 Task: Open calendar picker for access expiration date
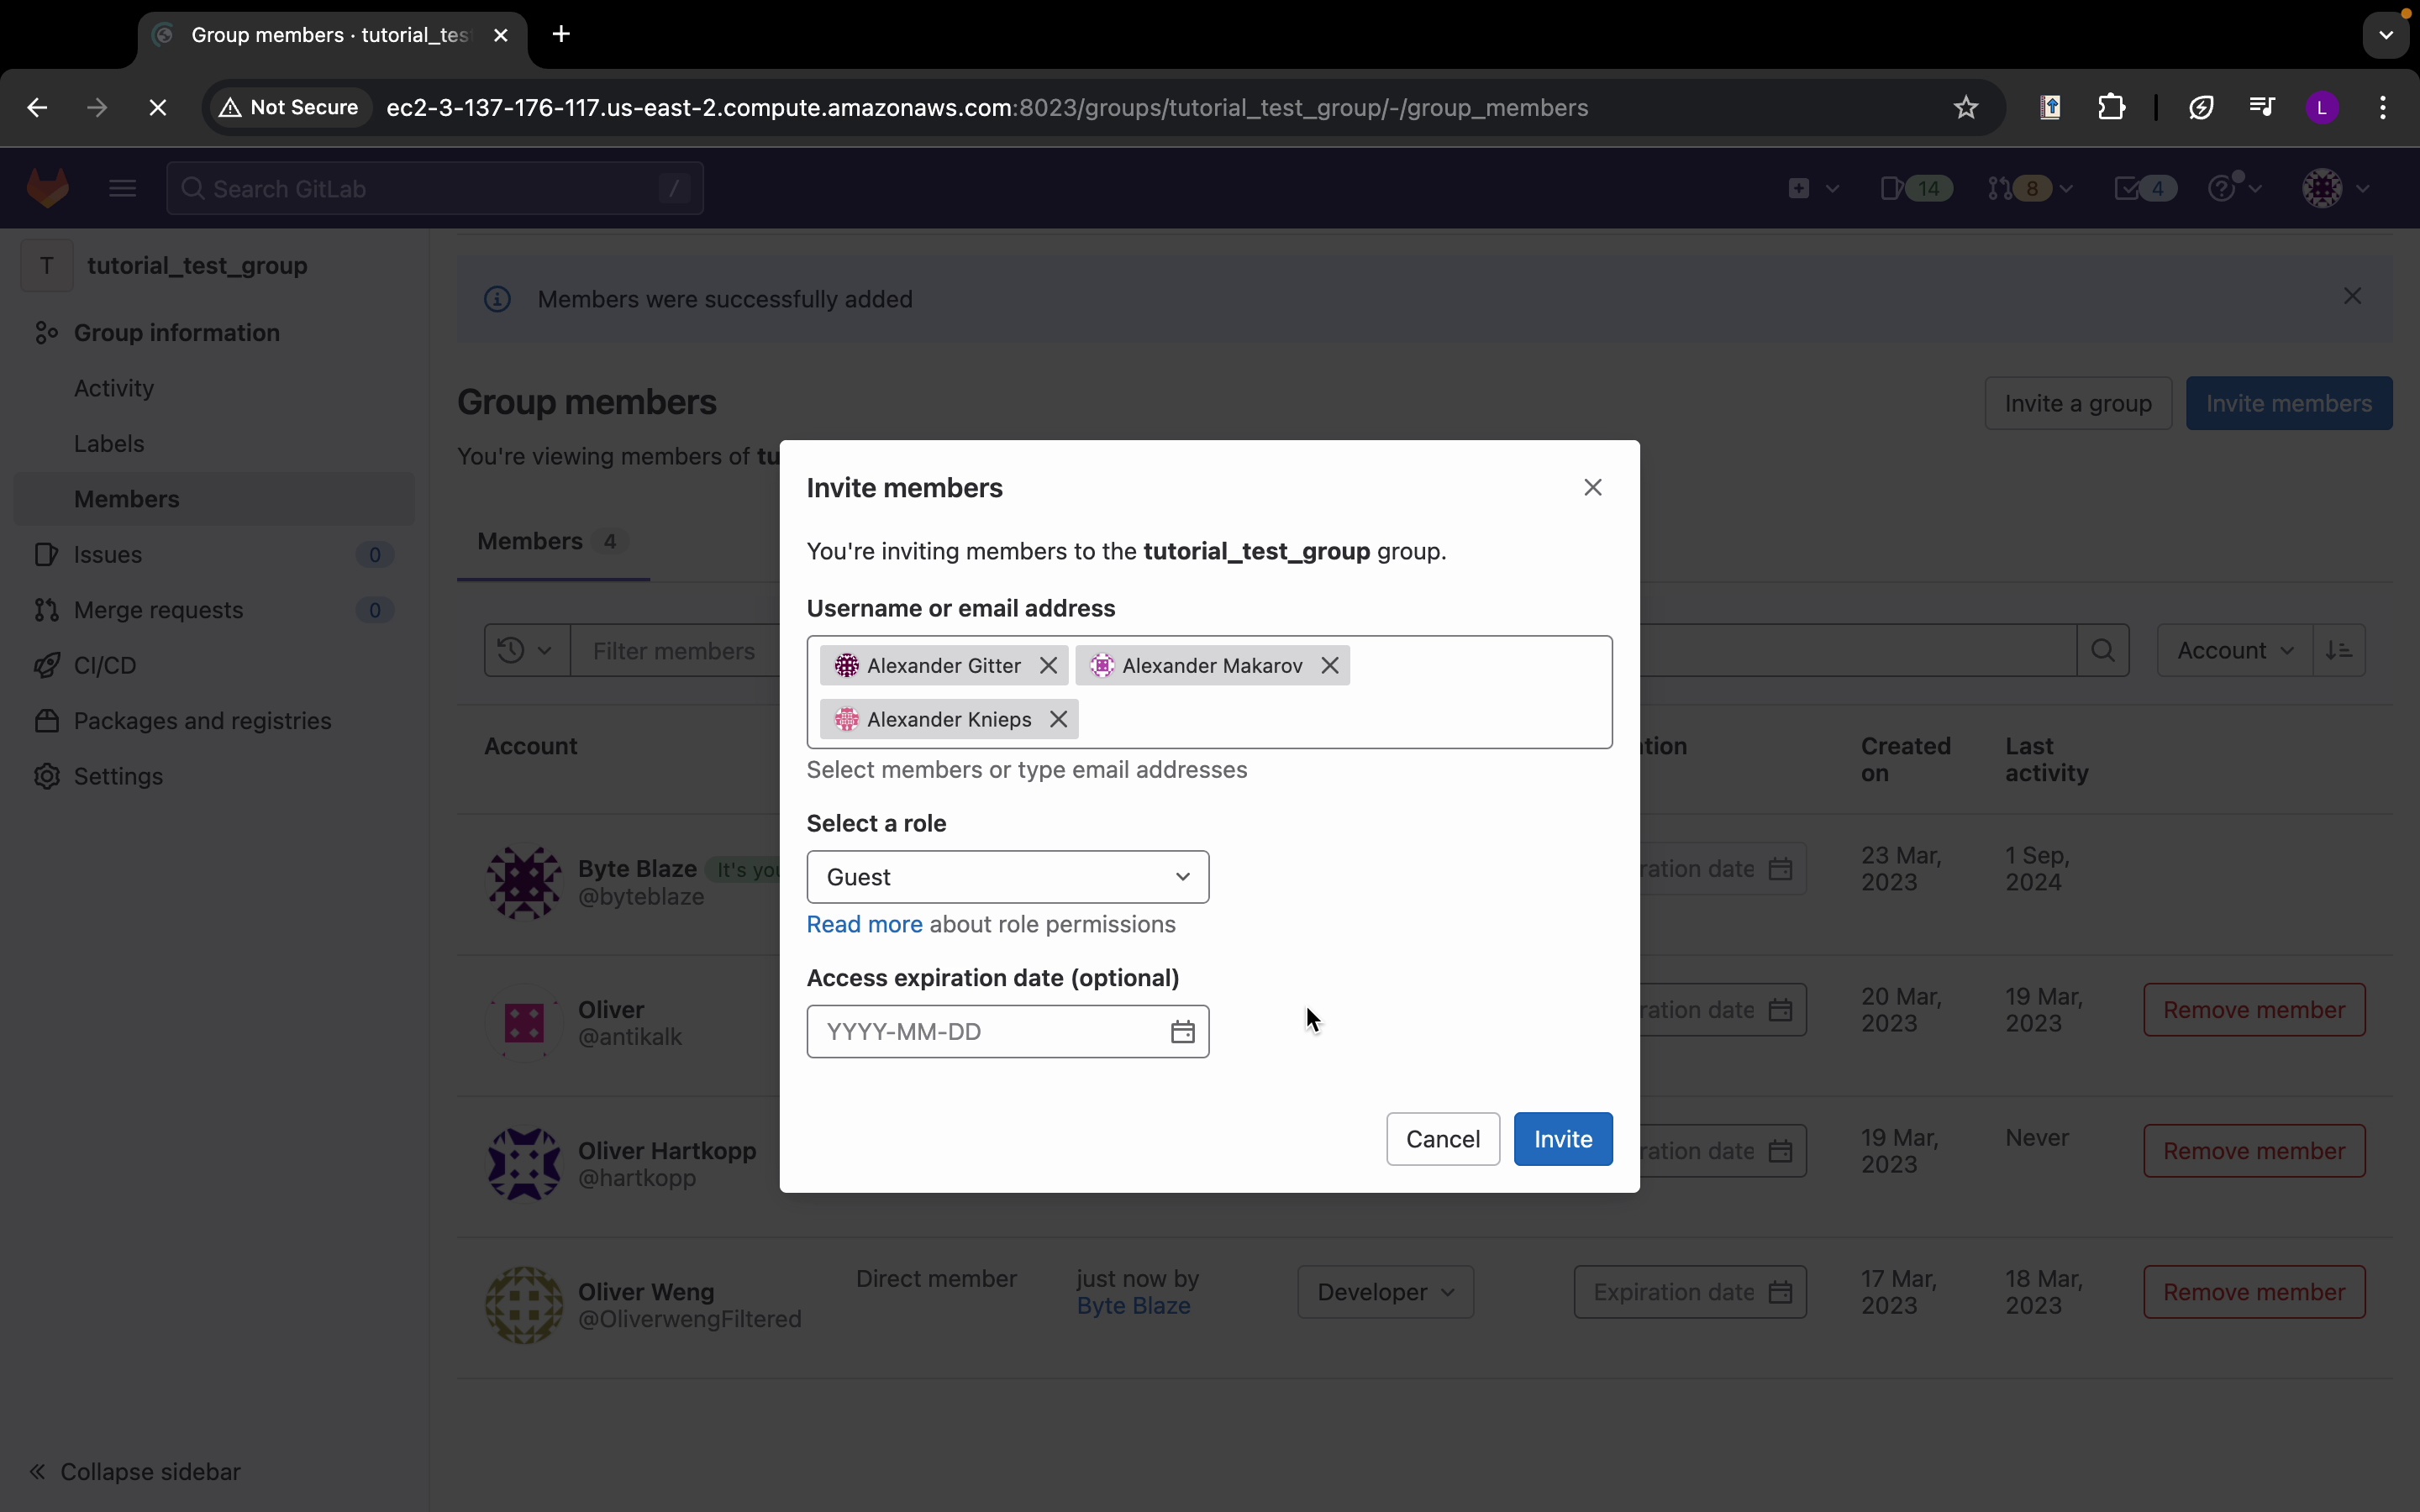[x=1182, y=1032]
